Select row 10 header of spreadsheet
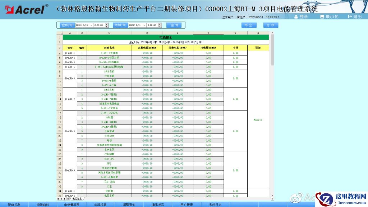 60,81
